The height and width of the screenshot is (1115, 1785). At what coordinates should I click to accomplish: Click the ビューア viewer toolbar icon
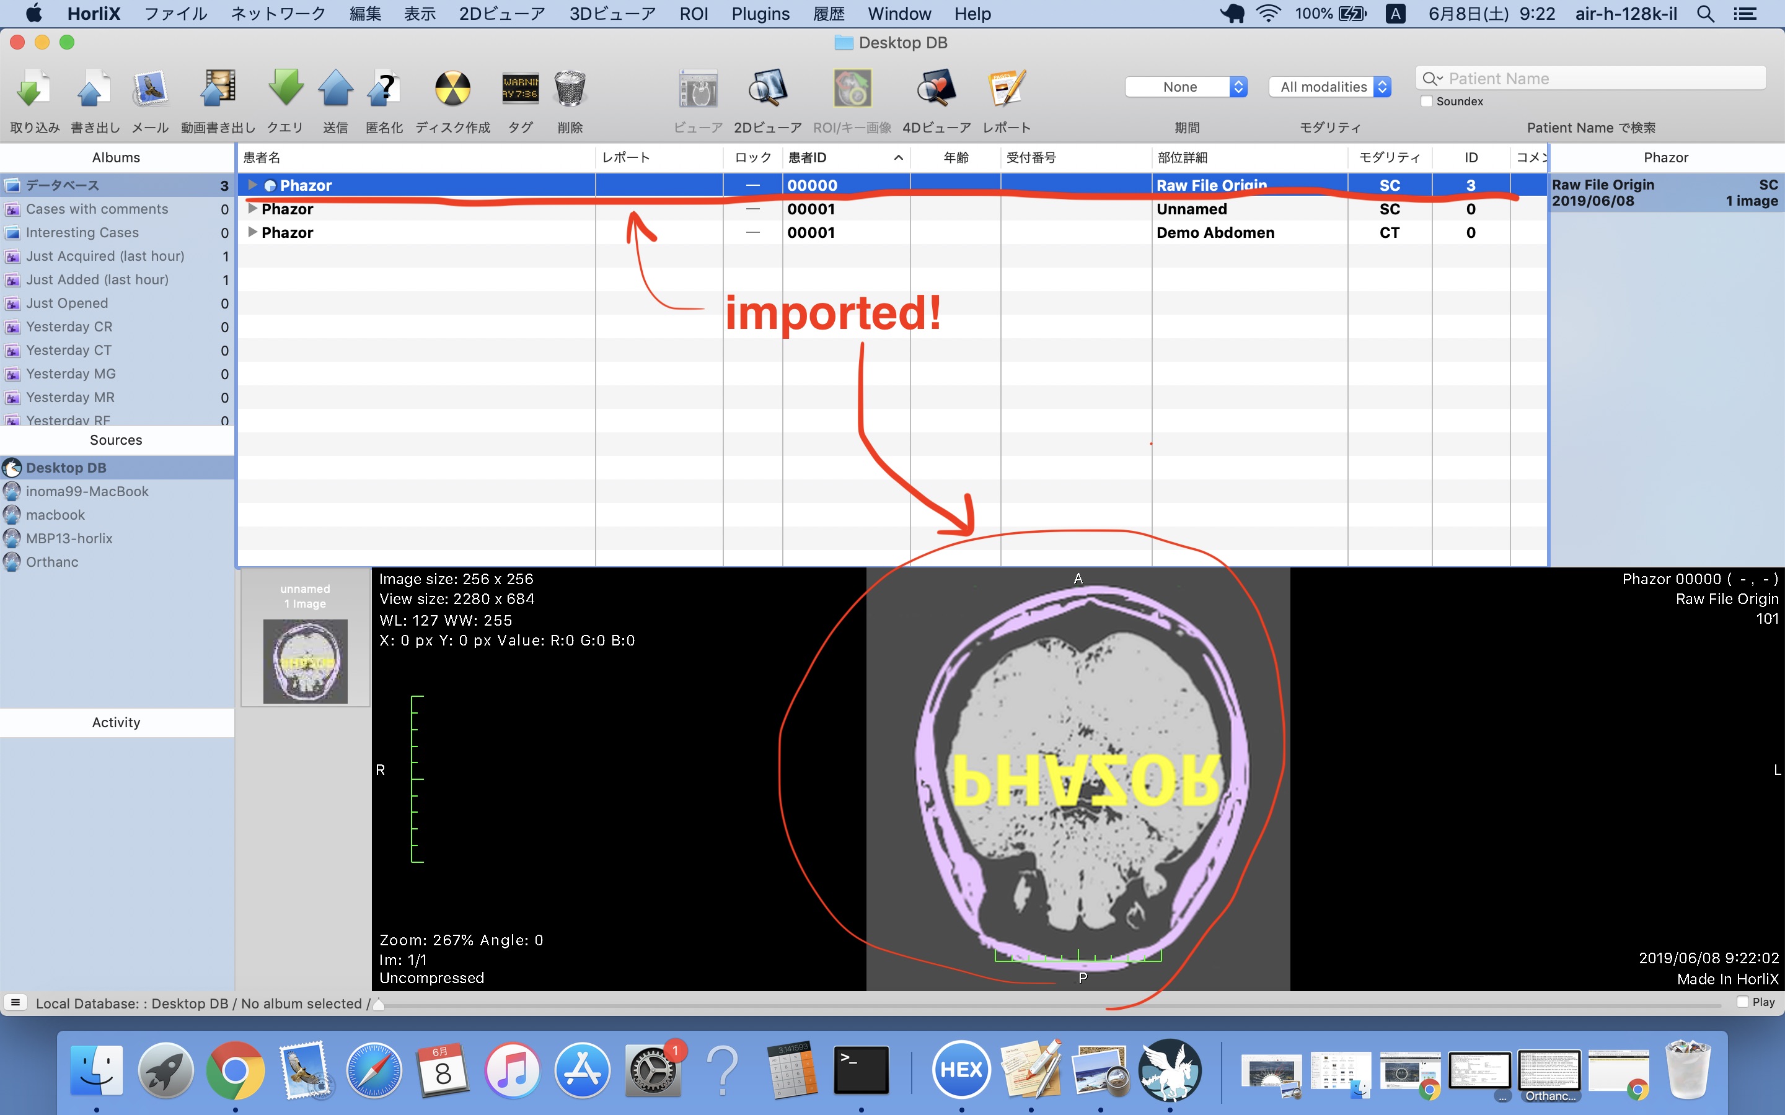click(x=698, y=90)
